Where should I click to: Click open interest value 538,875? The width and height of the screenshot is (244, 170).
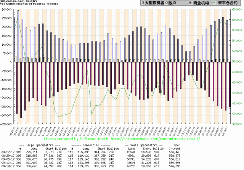175,156
